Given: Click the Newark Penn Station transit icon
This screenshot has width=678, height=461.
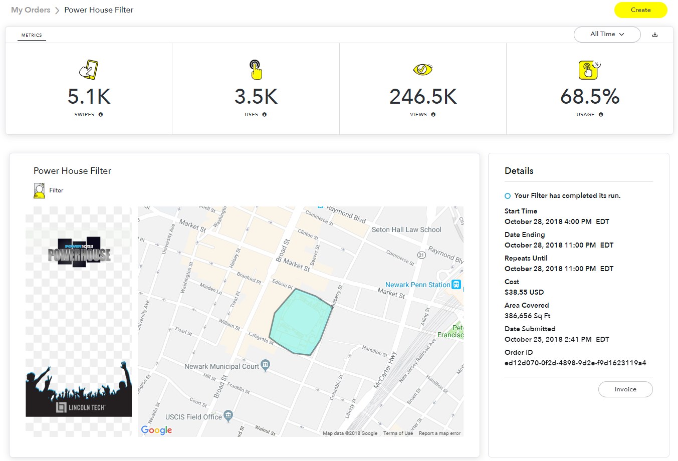Looking at the screenshot, I should point(456,285).
